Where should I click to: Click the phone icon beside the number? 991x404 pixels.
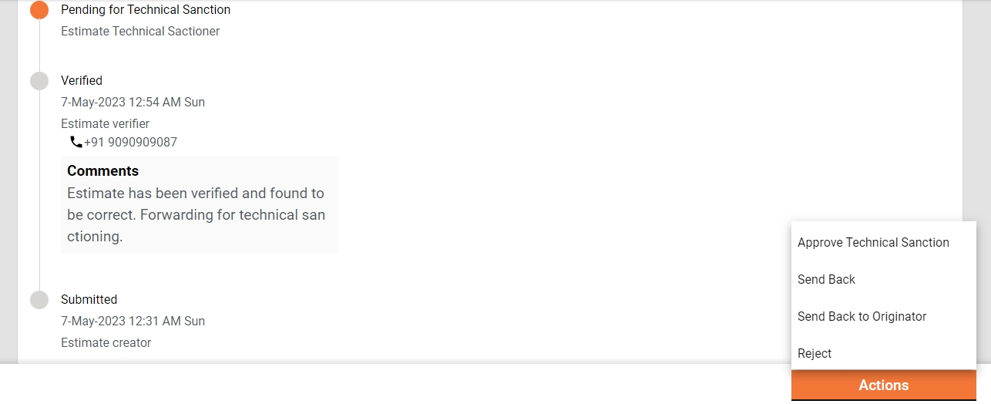coord(76,142)
